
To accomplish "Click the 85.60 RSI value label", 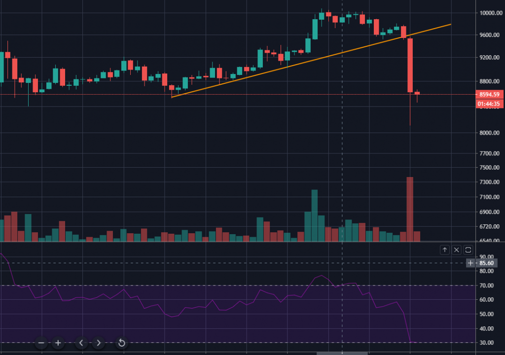I will 486,263.
